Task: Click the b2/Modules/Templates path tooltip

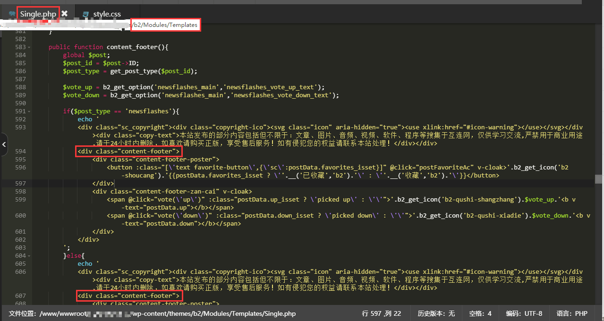Action: coord(165,25)
